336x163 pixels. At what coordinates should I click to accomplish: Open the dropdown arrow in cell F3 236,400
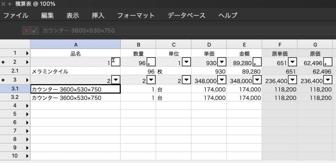[x=292, y=80]
